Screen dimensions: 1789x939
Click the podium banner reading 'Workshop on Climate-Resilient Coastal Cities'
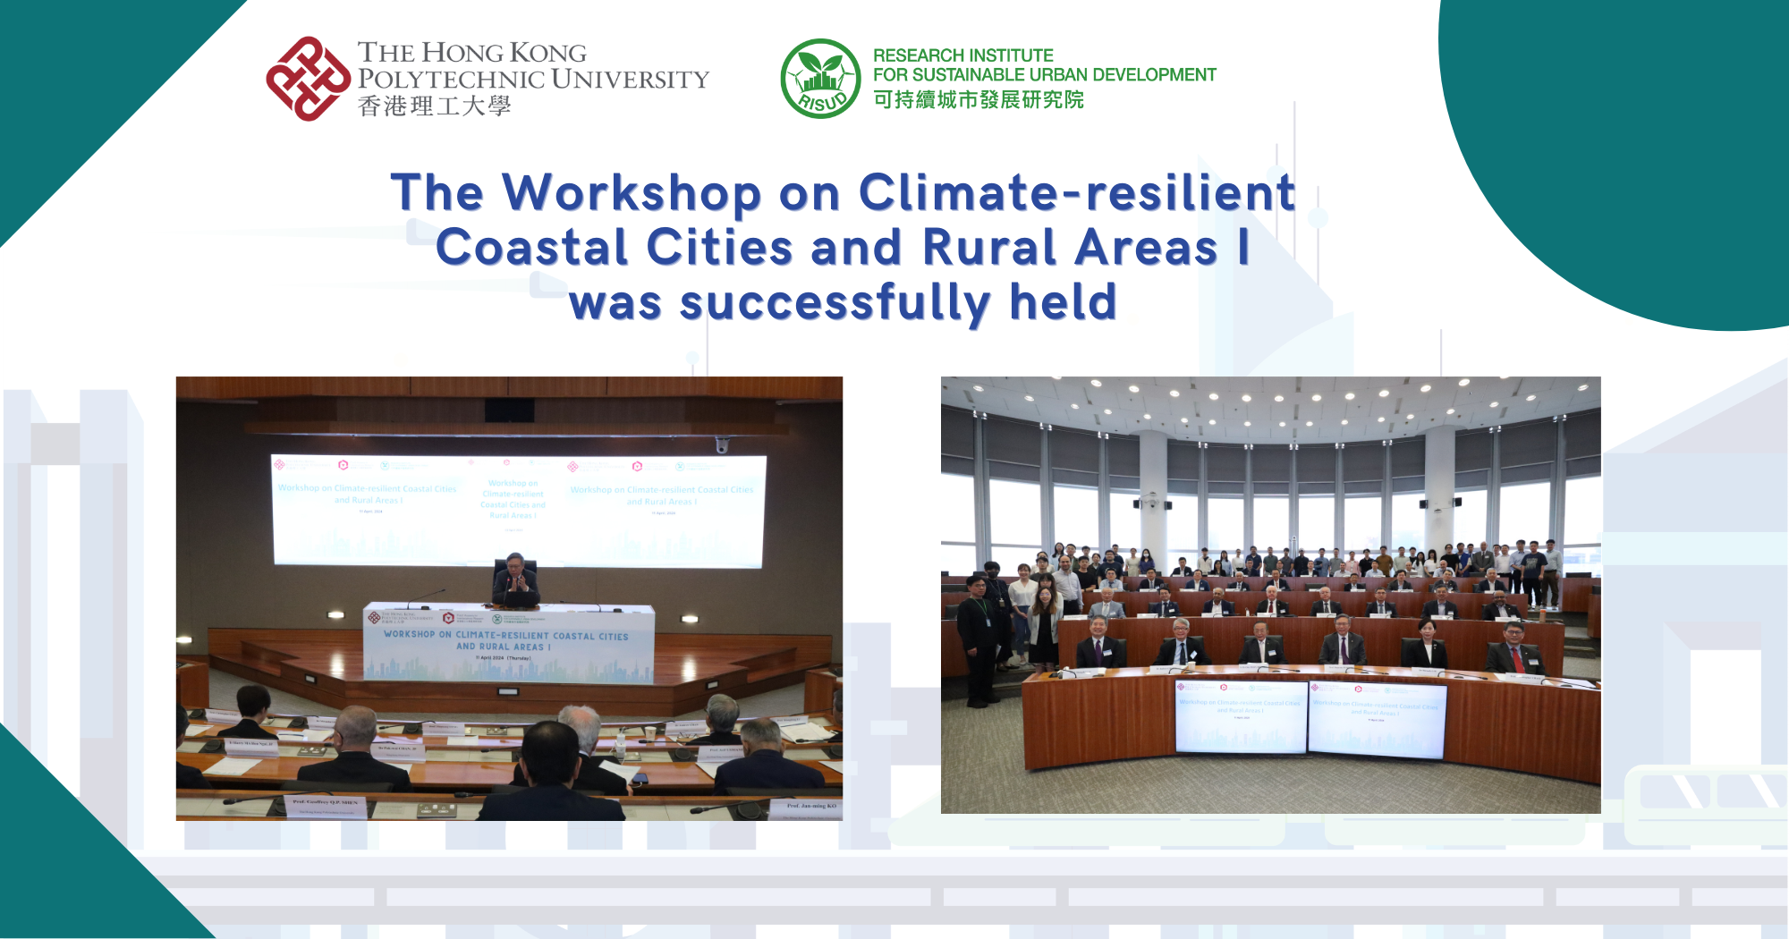[506, 640]
